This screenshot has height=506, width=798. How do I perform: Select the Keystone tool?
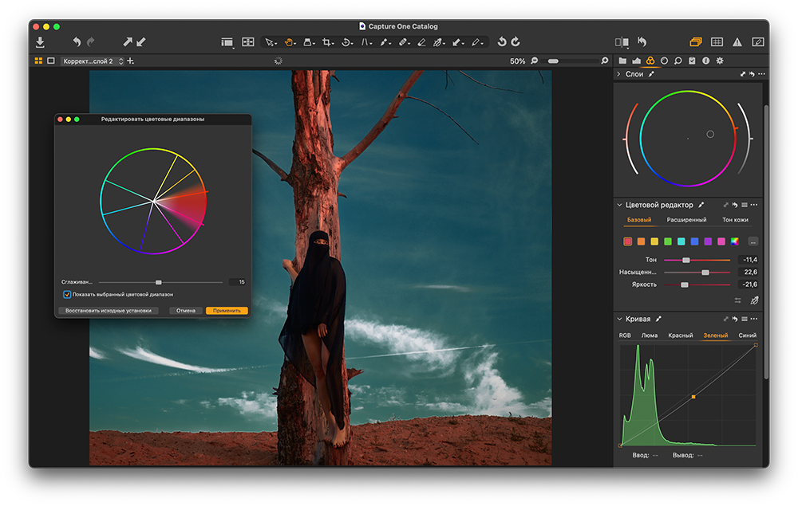click(365, 42)
